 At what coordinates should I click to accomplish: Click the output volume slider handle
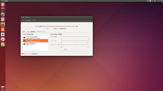point(75,26)
